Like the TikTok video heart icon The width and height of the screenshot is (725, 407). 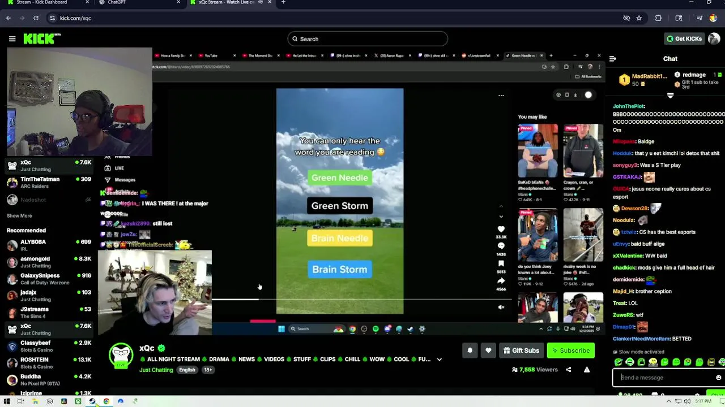[501, 229]
